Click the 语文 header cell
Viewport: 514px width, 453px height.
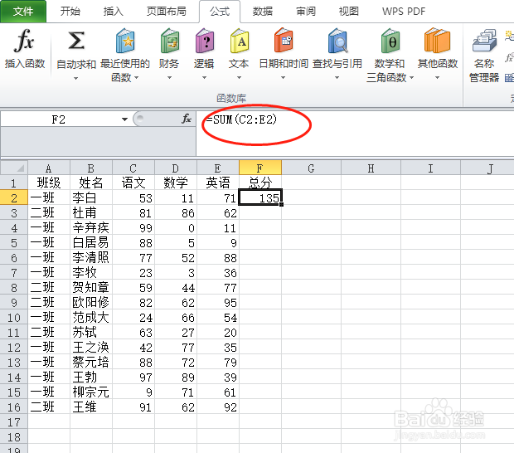pos(133,183)
